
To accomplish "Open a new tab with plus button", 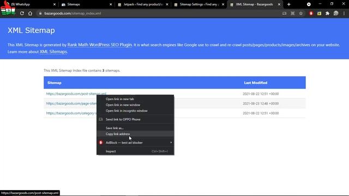I will pyautogui.click(x=288, y=4).
